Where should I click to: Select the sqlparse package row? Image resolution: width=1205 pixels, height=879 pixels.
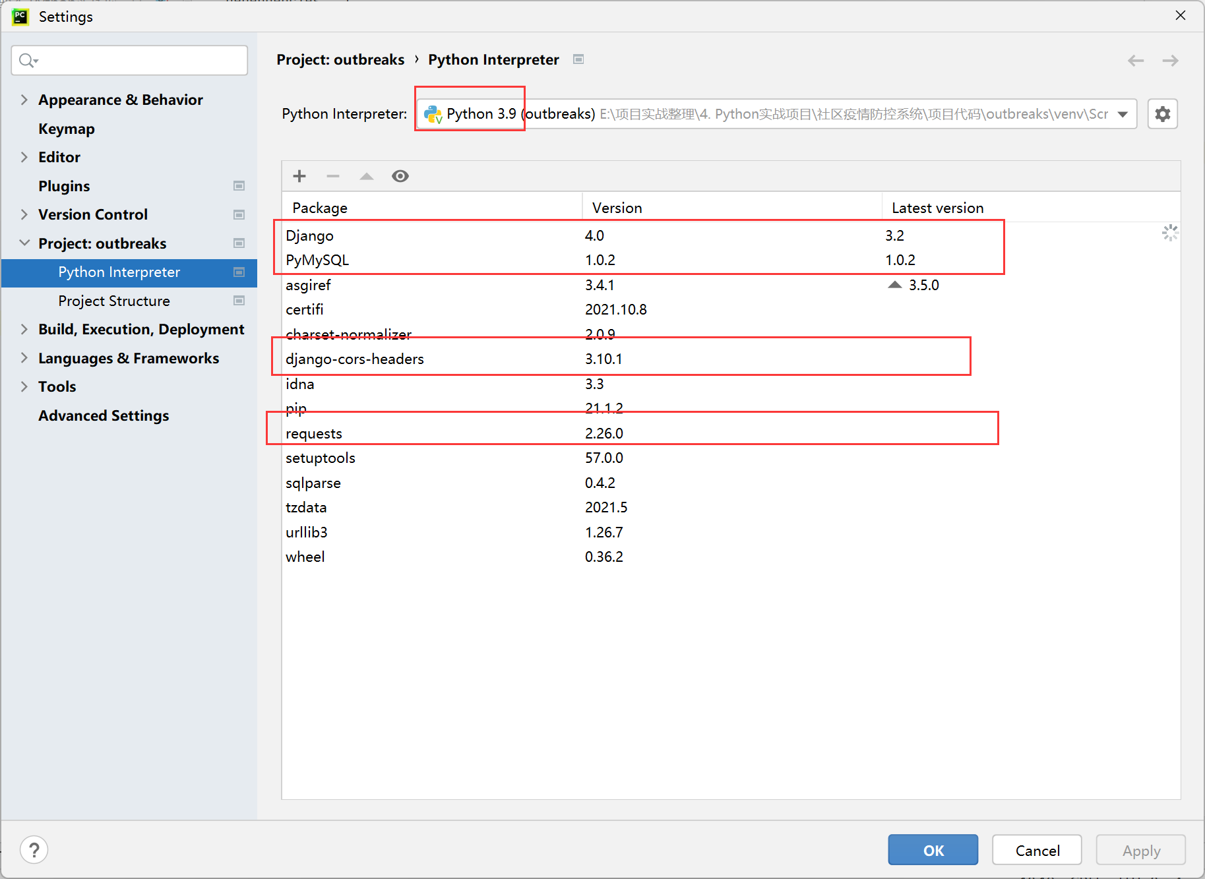tap(731, 483)
